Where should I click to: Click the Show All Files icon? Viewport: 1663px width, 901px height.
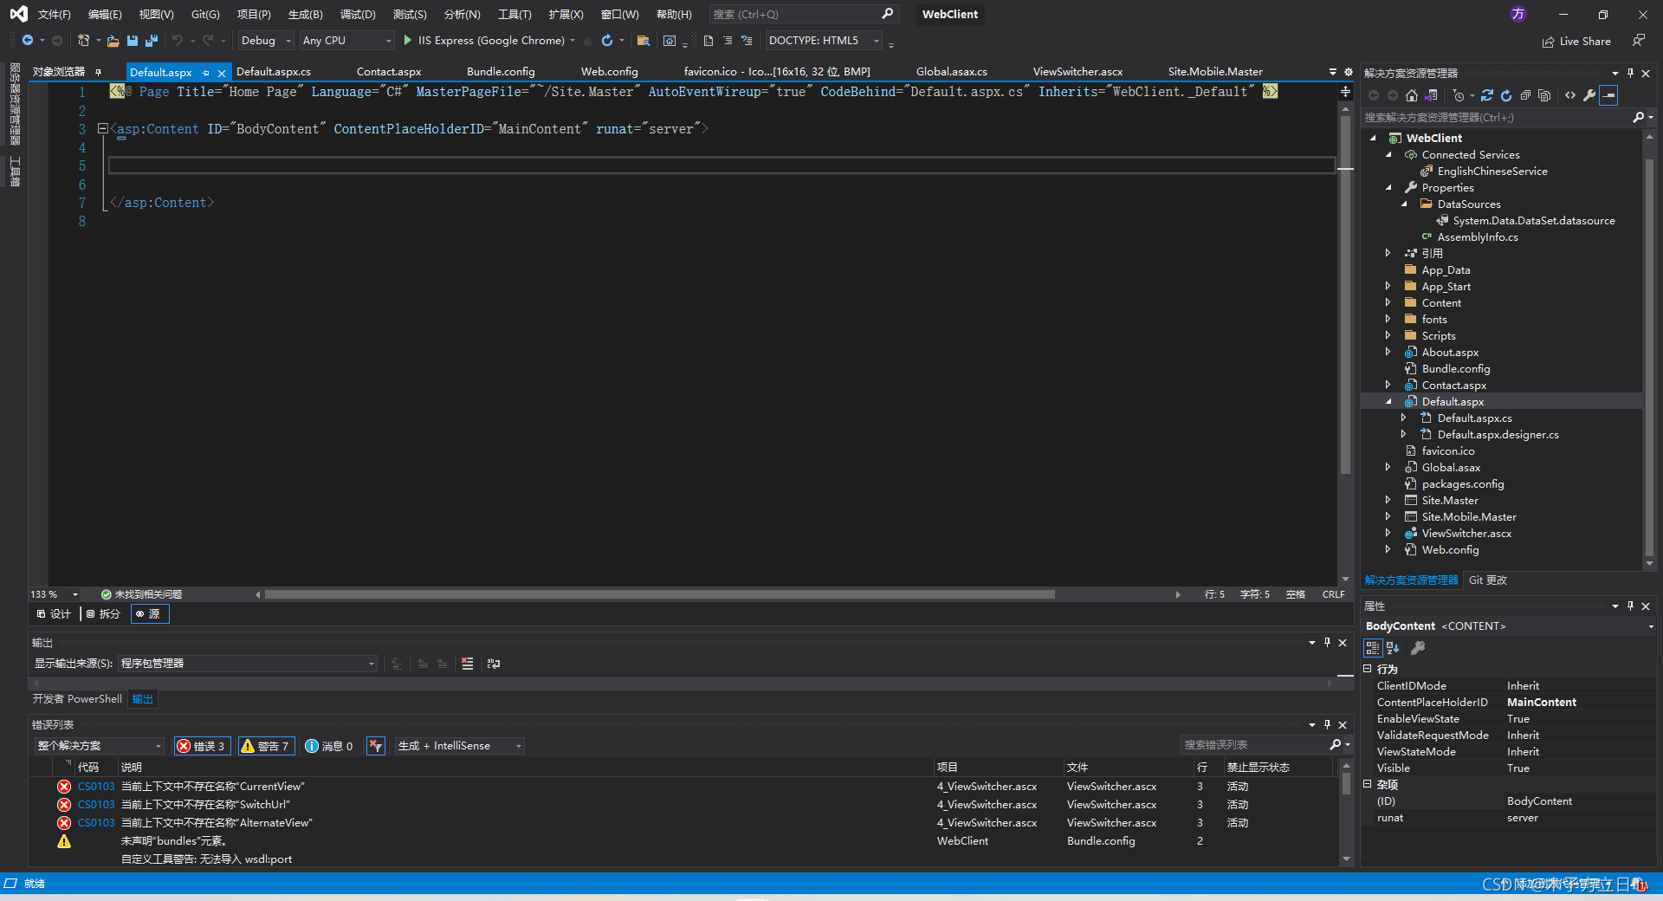click(1544, 95)
